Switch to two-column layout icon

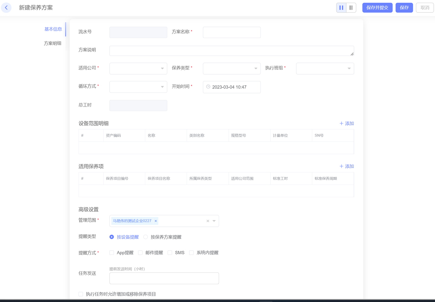click(341, 8)
